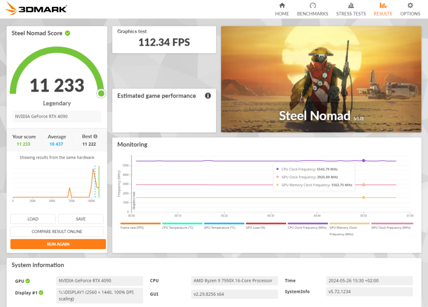Click the green score dot on gauge

point(101,94)
